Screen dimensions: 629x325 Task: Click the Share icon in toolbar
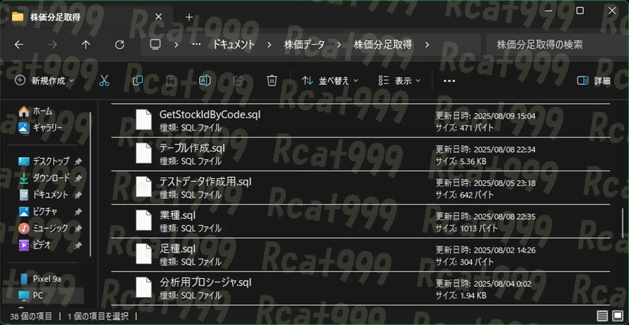(x=238, y=81)
